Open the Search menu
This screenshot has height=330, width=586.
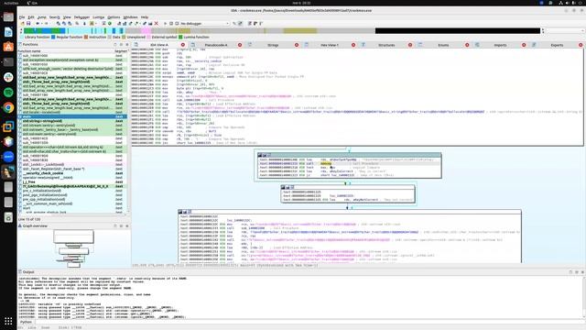[x=55, y=17]
